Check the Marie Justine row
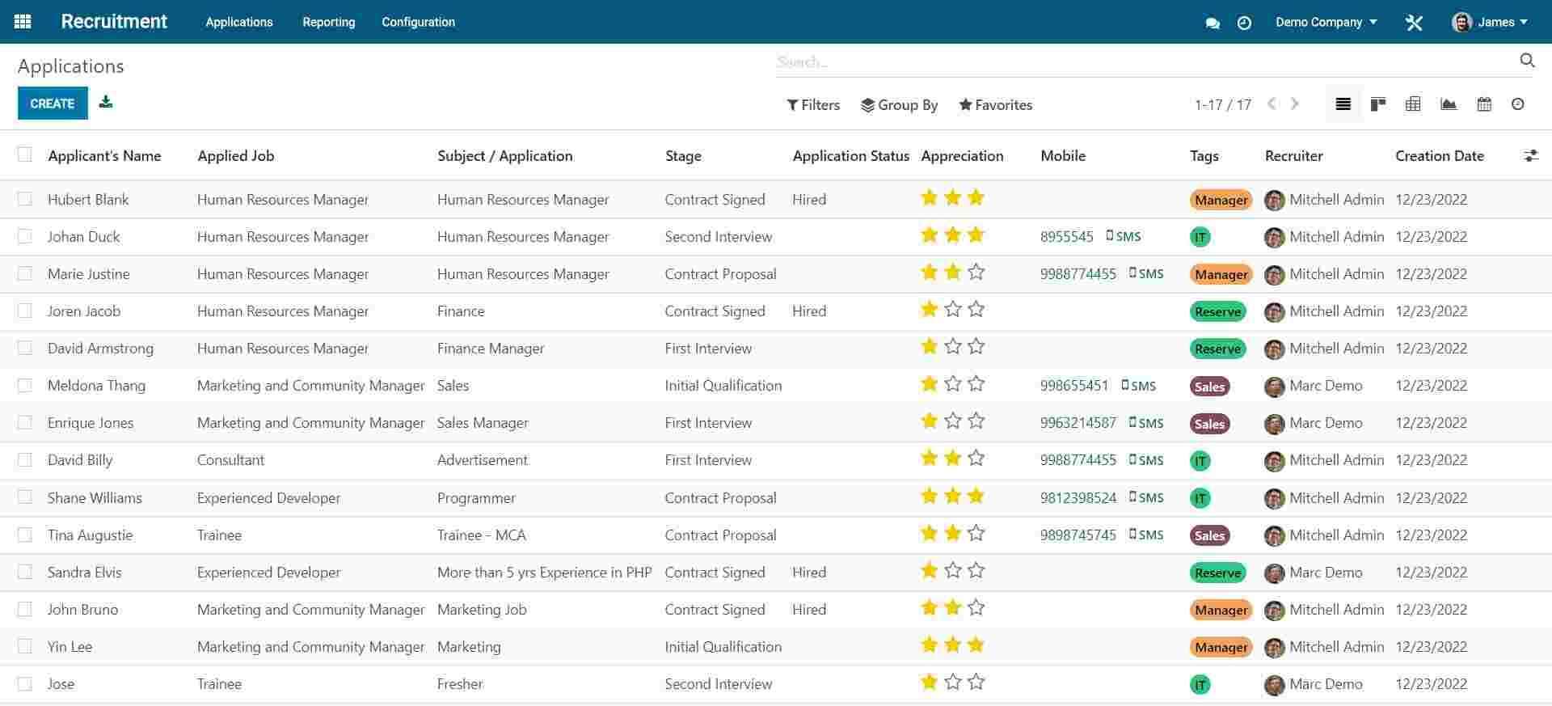Viewport: 1552px width, 706px height. (25, 273)
